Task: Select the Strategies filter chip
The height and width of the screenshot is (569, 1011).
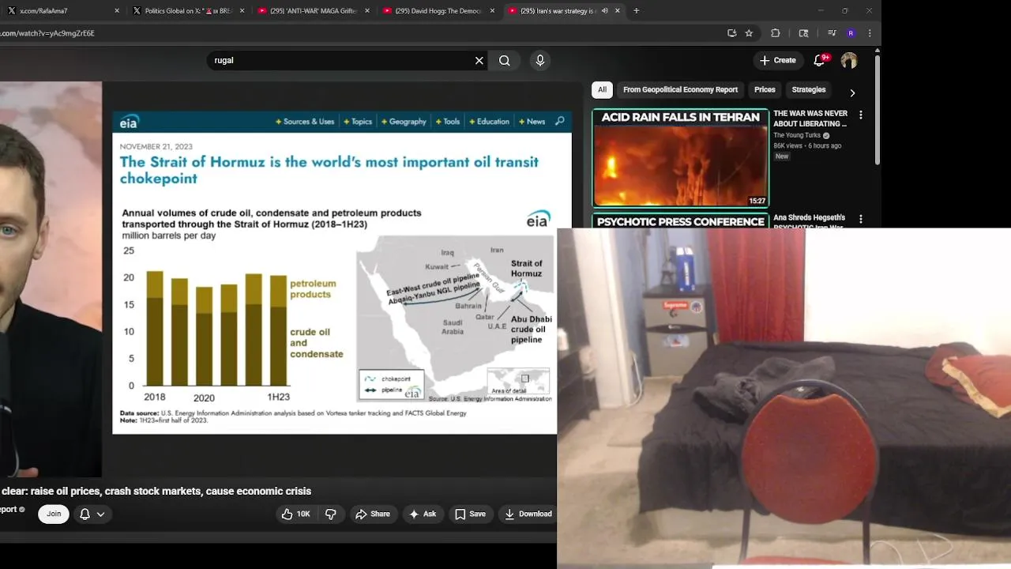Action: click(809, 90)
